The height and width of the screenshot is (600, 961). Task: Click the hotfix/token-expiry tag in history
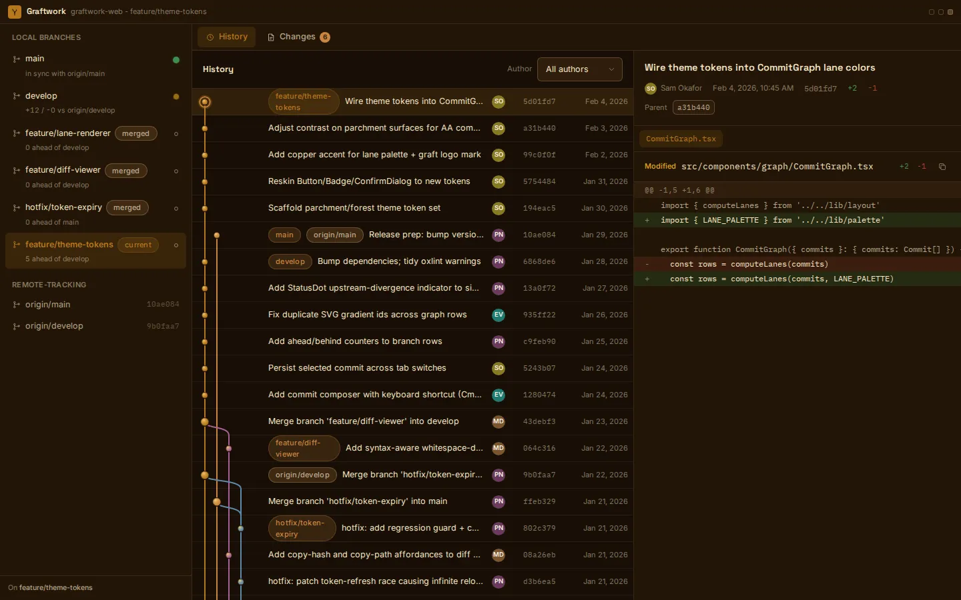click(x=302, y=528)
